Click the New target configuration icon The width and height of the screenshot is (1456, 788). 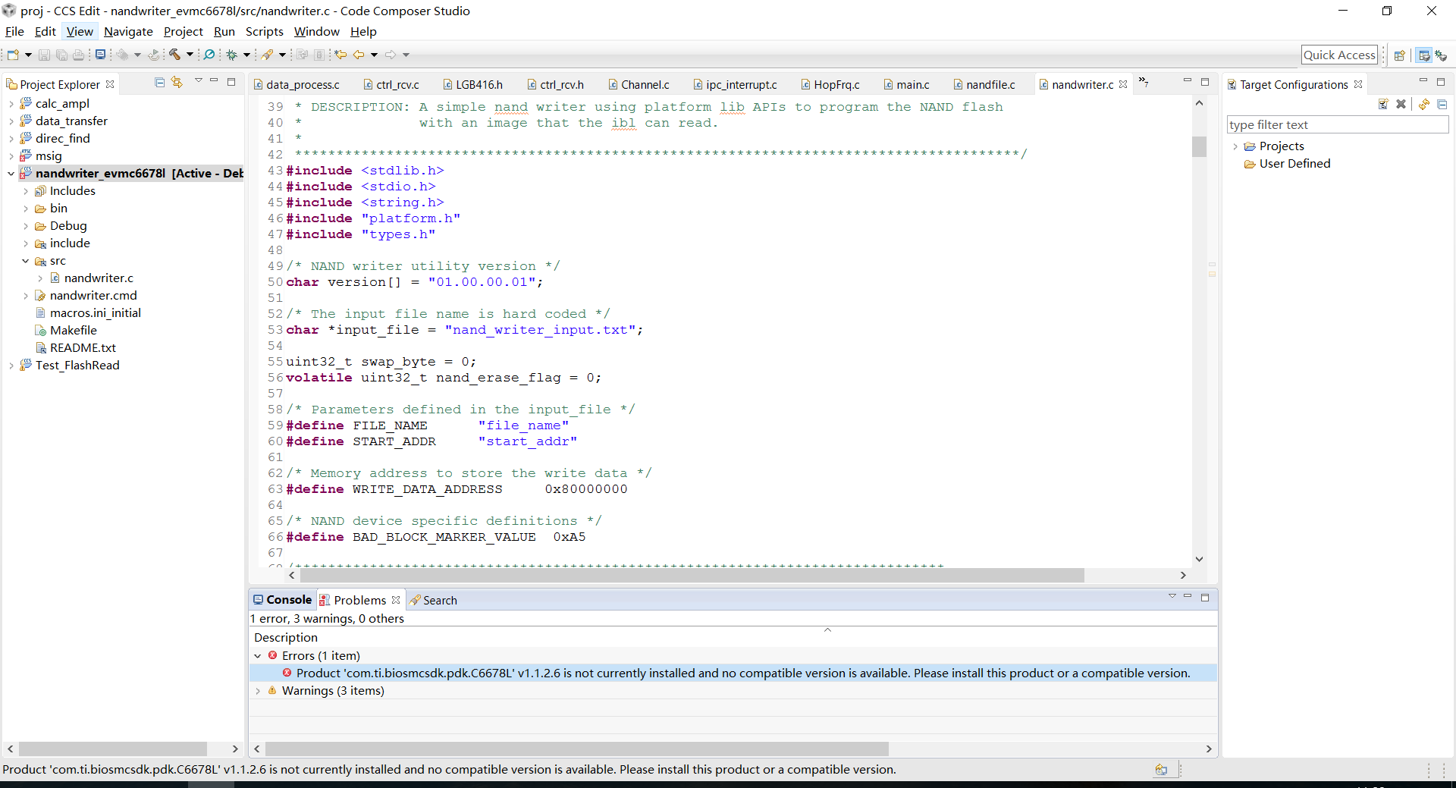[1383, 104]
